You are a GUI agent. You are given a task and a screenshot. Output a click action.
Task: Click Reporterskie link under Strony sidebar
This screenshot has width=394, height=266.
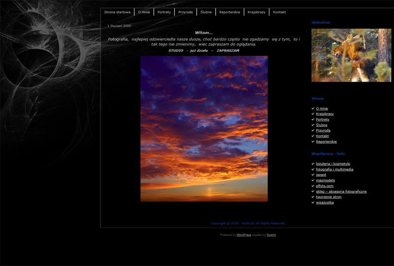(x=326, y=142)
